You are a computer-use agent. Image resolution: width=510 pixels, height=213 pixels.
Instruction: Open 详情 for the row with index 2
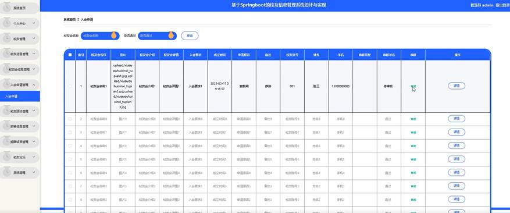tap(456, 119)
